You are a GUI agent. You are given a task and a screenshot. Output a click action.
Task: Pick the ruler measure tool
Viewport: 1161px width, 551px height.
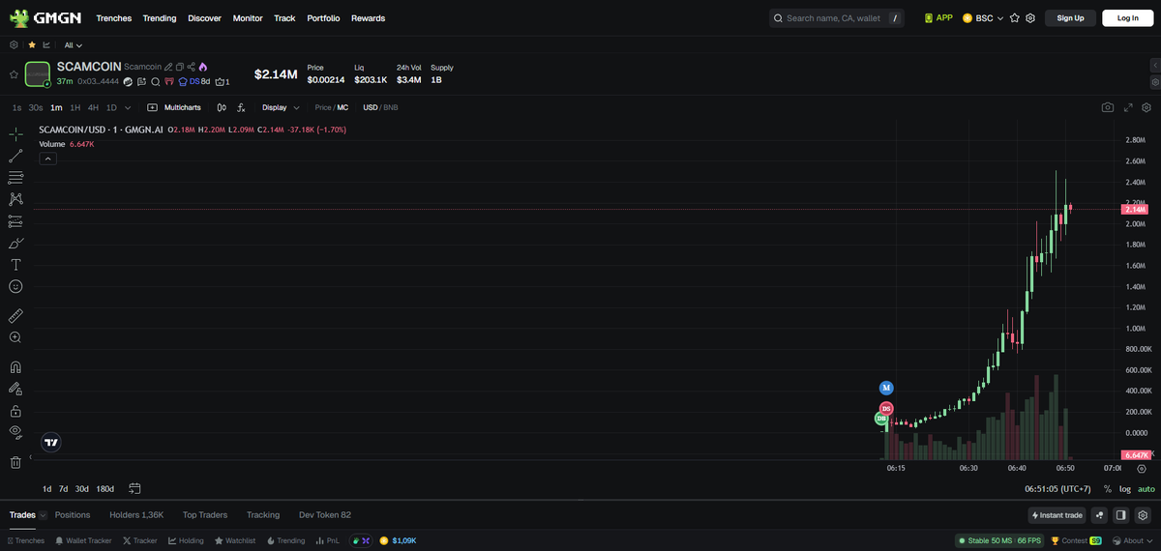click(15, 316)
